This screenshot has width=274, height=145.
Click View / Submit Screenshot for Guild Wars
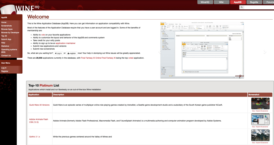[x=260, y=111]
